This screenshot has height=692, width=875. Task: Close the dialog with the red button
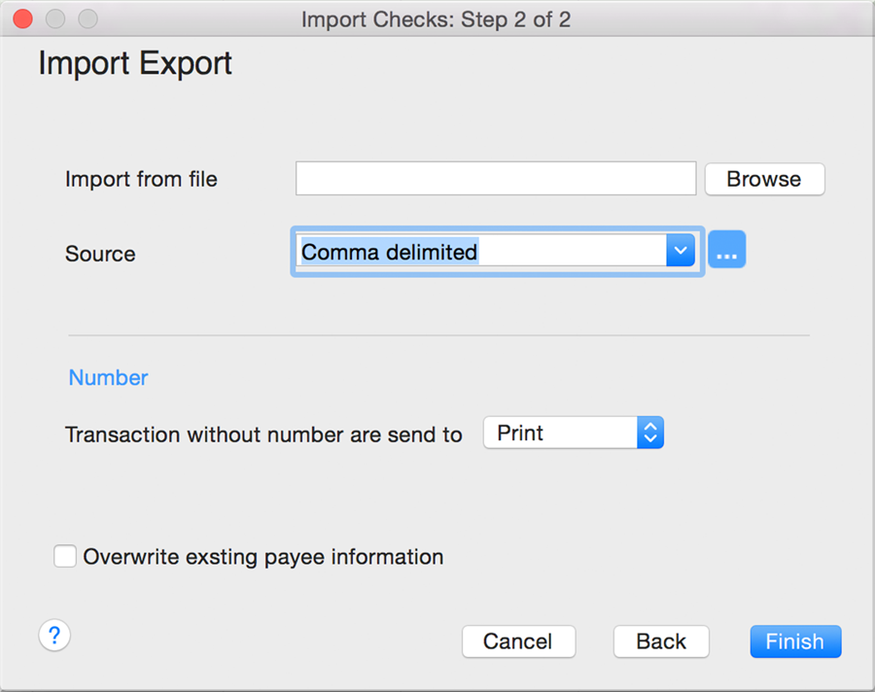(x=23, y=18)
